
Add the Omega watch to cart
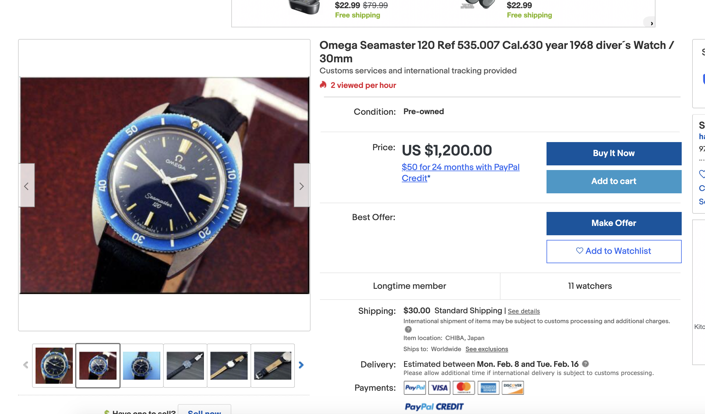pyautogui.click(x=614, y=181)
